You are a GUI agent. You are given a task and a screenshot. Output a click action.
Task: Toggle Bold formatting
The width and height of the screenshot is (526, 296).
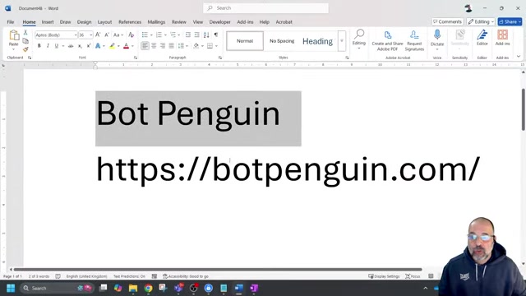pyautogui.click(x=39, y=46)
